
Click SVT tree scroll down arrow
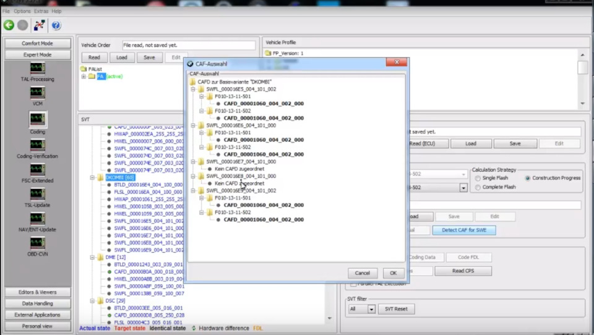click(330, 318)
